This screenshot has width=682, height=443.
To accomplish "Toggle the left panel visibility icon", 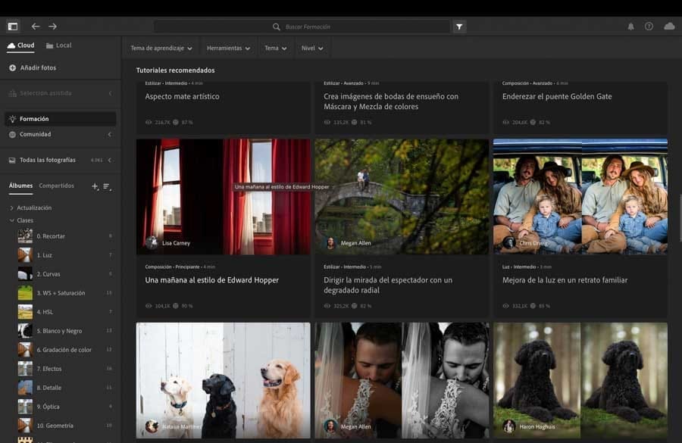I will [x=12, y=27].
